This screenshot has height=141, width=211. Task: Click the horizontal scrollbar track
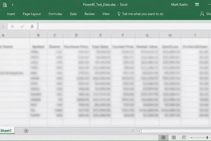pos(176,131)
